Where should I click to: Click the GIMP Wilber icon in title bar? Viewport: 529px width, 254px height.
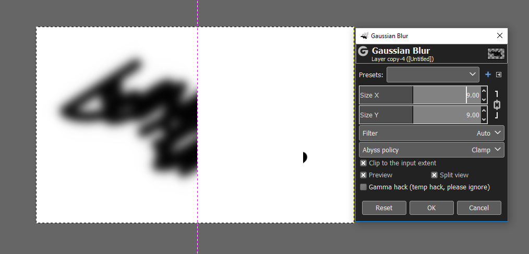pos(364,36)
